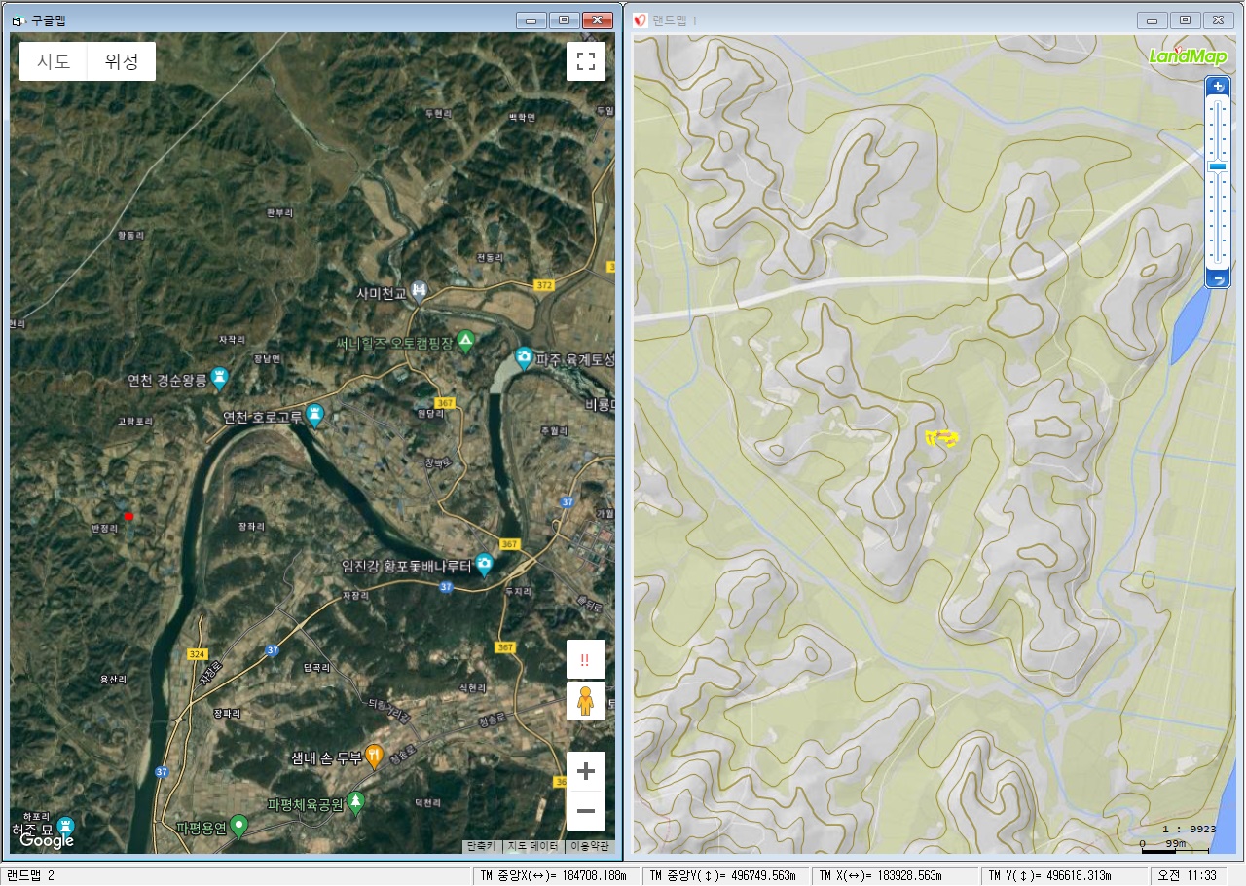The image size is (1246, 886).
Task: Click 구글맵 window title bar icon
Action: tap(18, 20)
